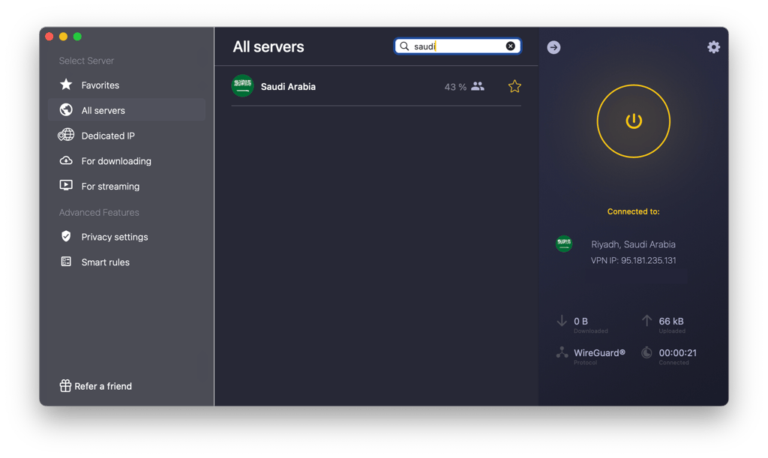Image resolution: width=768 pixels, height=458 pixels.
Task: Click the Privacy settings shield icon
Action: tap(66, 236)
